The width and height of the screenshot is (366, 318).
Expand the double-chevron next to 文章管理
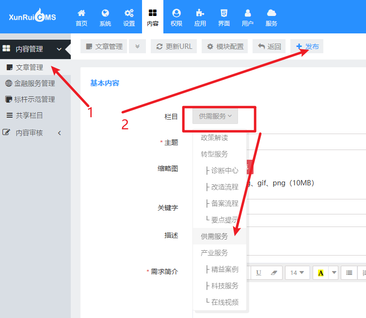click(137, 46)
